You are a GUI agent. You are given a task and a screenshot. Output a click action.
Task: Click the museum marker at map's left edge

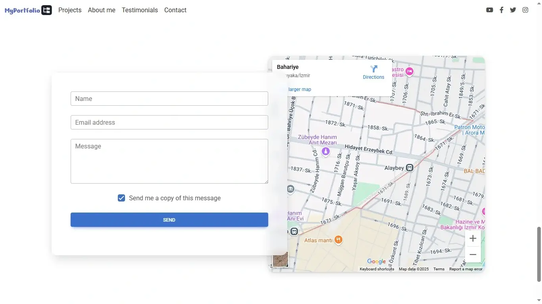click(x=291, y=189)
